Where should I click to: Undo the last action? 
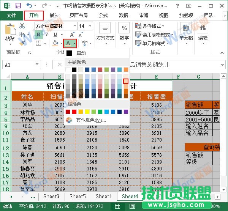pos(29,6)
